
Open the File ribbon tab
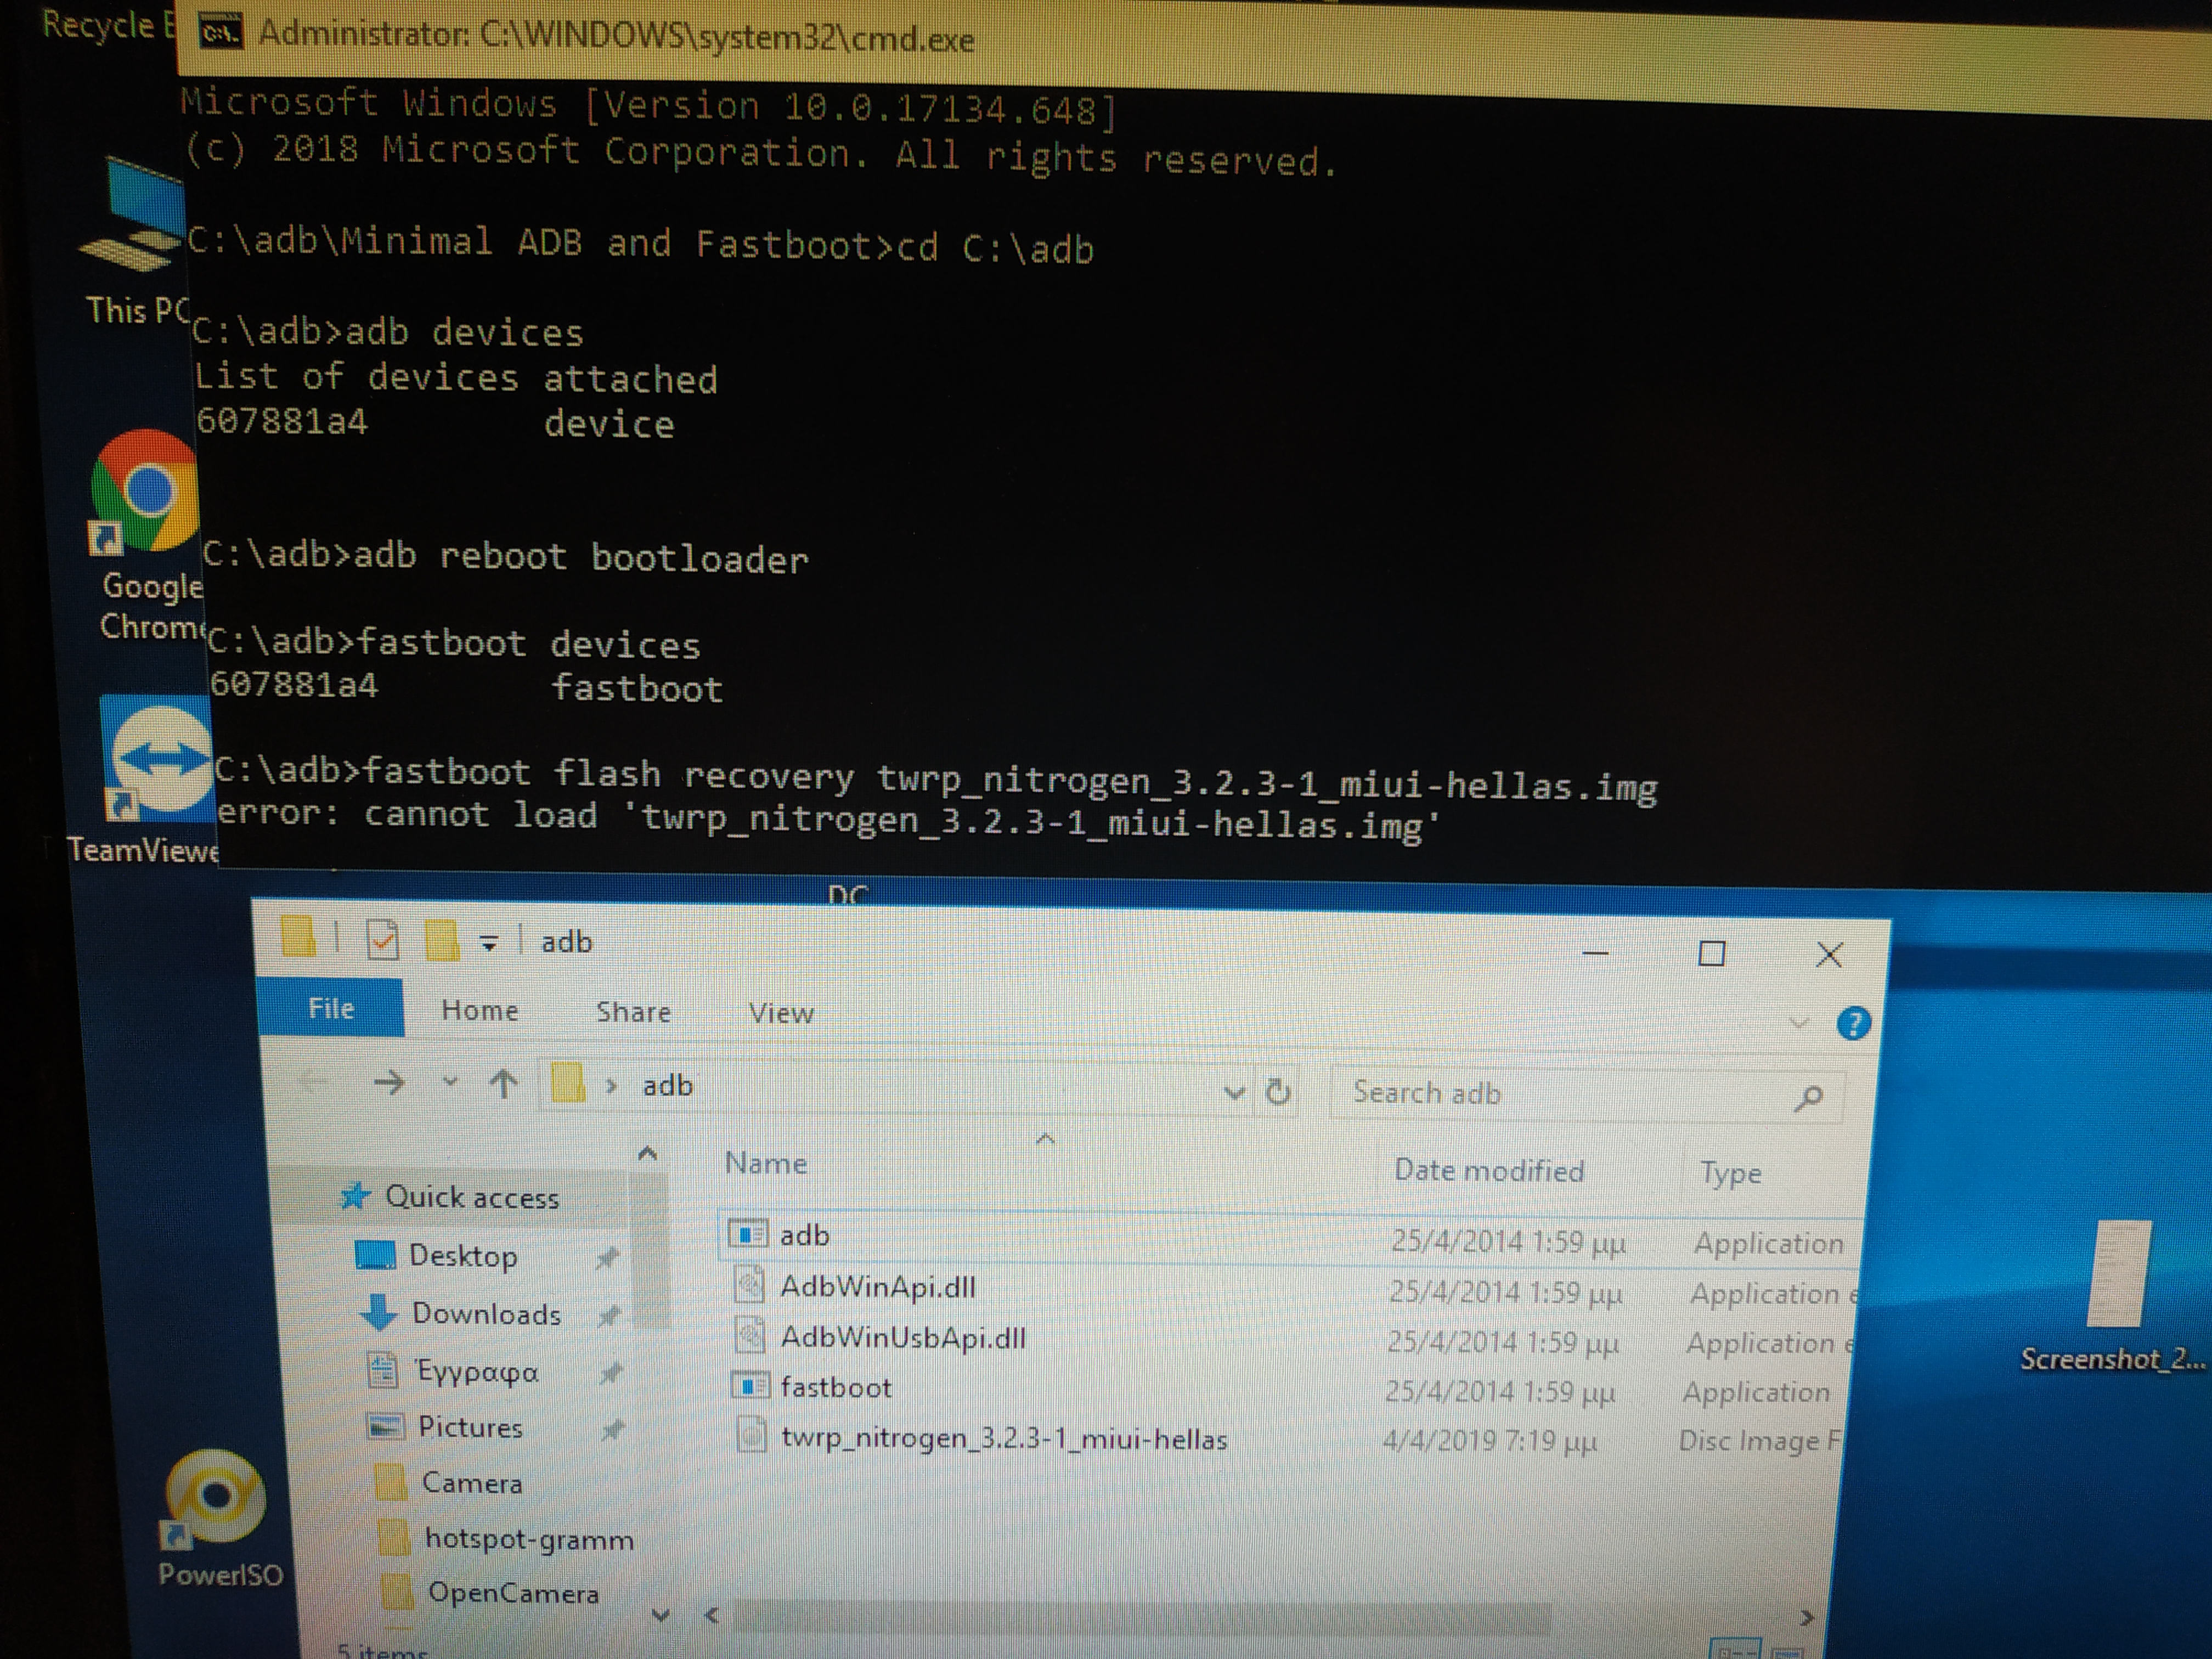point(331,1008)
